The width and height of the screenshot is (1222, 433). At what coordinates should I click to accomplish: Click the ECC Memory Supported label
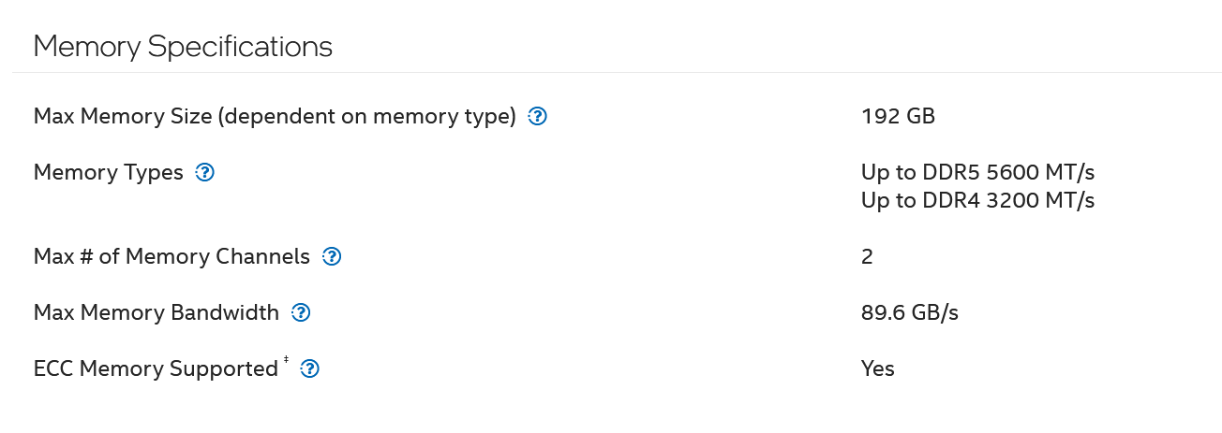(156, 369)
